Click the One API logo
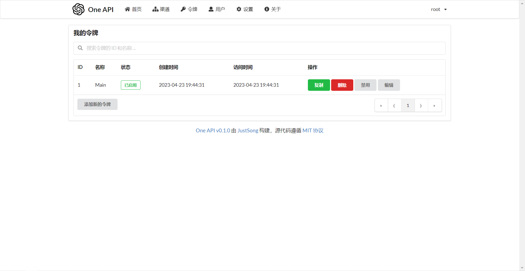The image size is (525, 271). [93, 9]
